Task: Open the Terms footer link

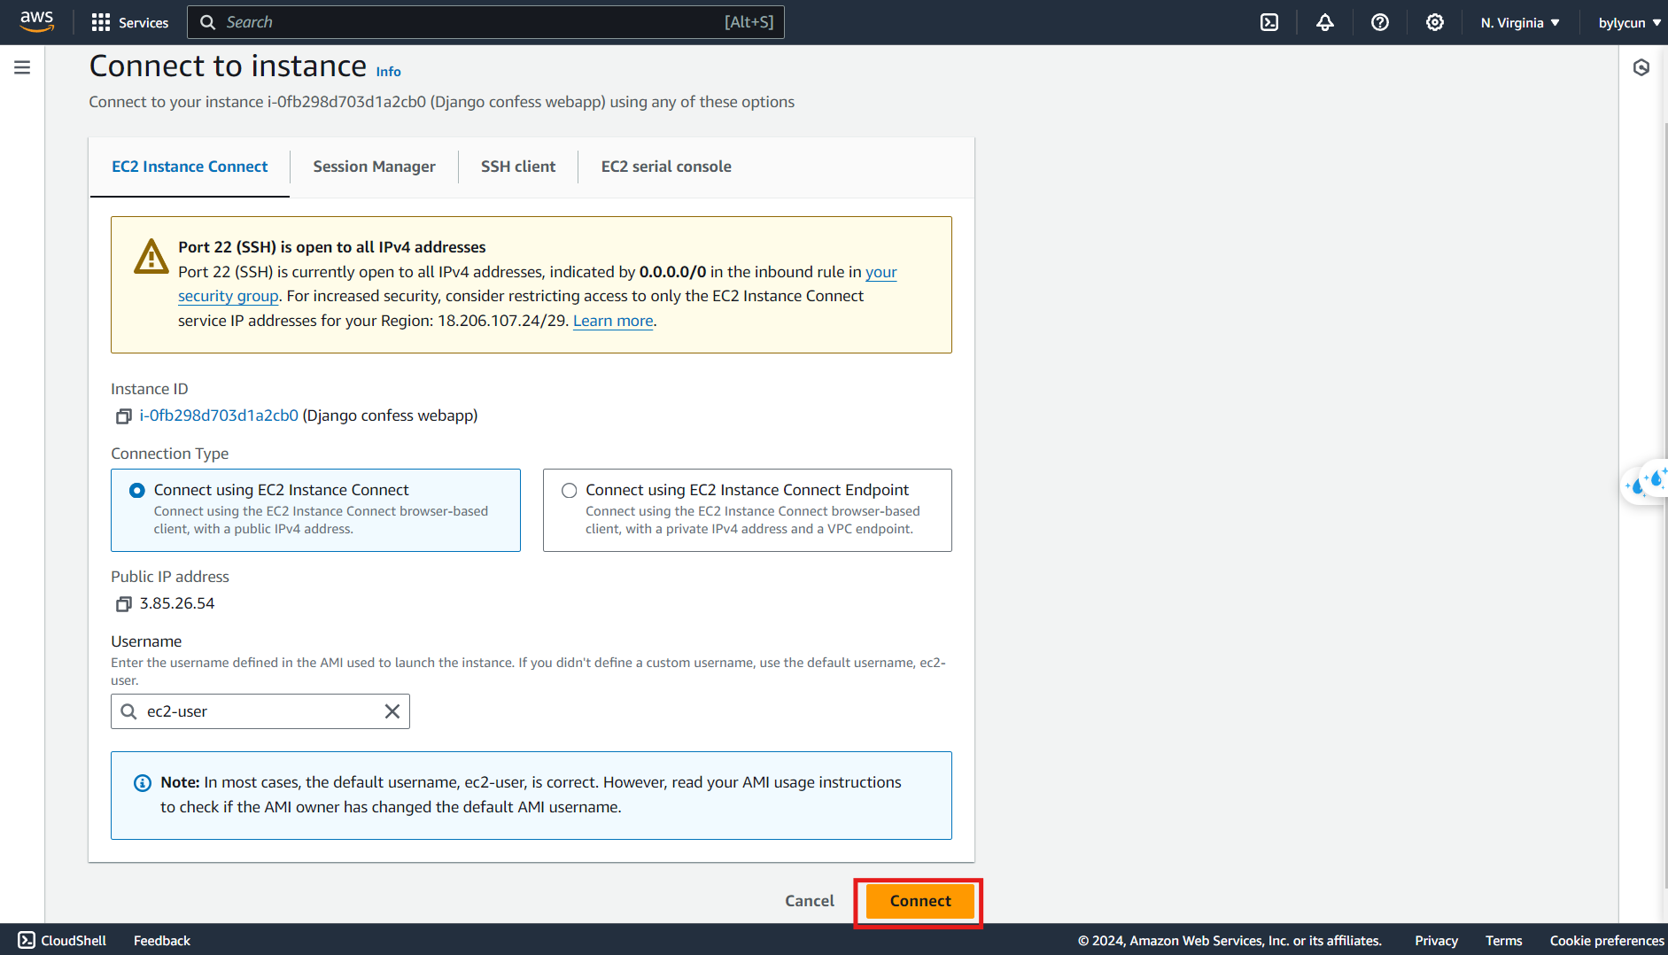Action: click(1503, 940)
